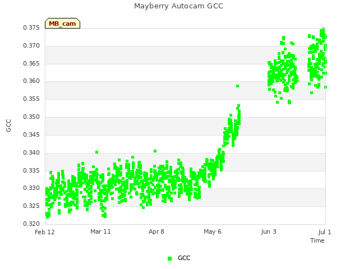Image resolution: width=359 pixels, height=269 pixels.
Task: Click the 0.355 y-axis value
Action: (31, 99)
